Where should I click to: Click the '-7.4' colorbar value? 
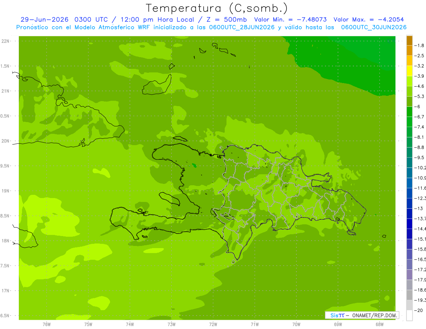[x=420, y=127]
